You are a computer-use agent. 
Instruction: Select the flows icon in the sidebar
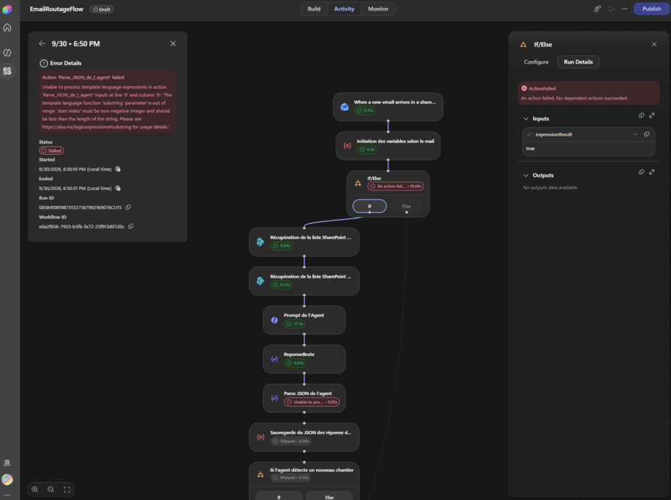(x=7, y=71)
